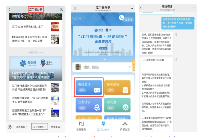Open the profile icon in the chat header
The width and height of the screenshot is (204, 137).
[x=61, y=10]
